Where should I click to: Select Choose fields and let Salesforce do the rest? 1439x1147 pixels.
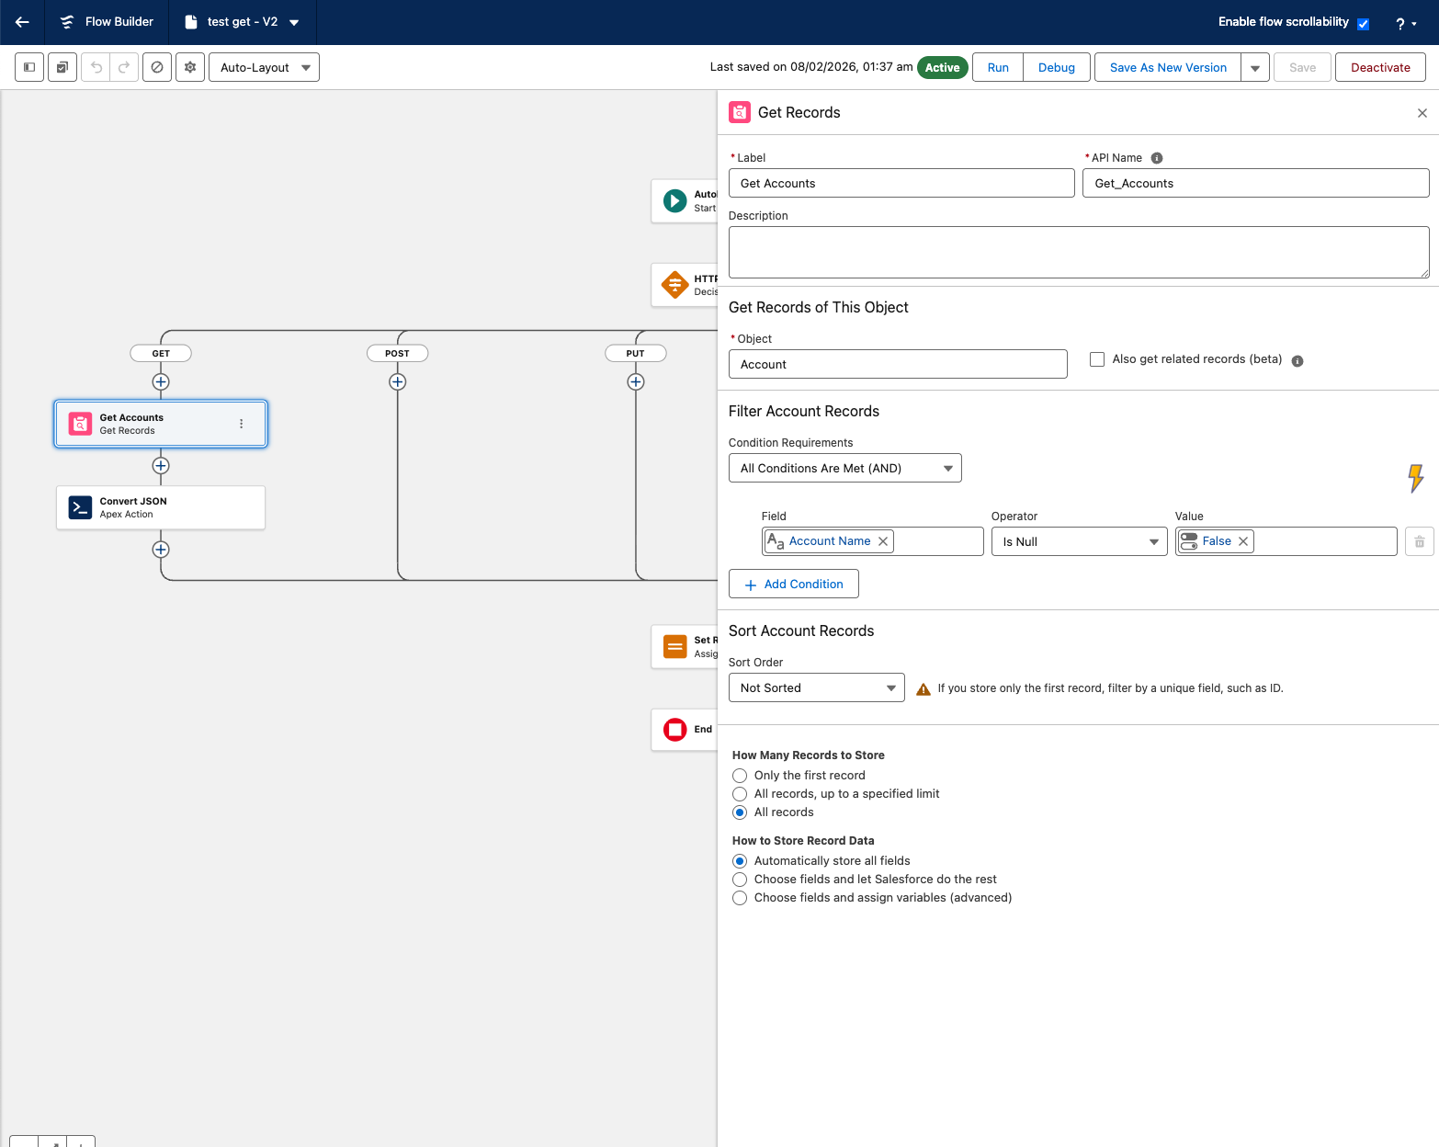click(x=740, y=880)
